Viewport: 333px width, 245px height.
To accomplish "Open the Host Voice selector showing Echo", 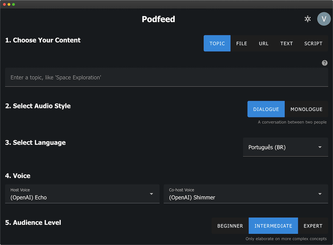I will click(x=82, y=194).
